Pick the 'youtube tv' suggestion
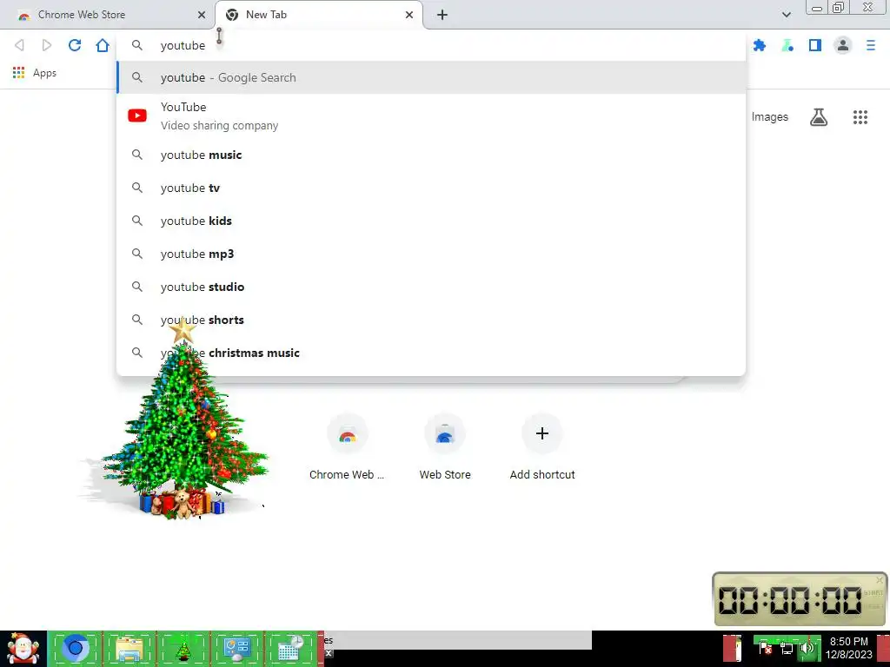This screenshot has height=667, width=890. tap(431, 188)
